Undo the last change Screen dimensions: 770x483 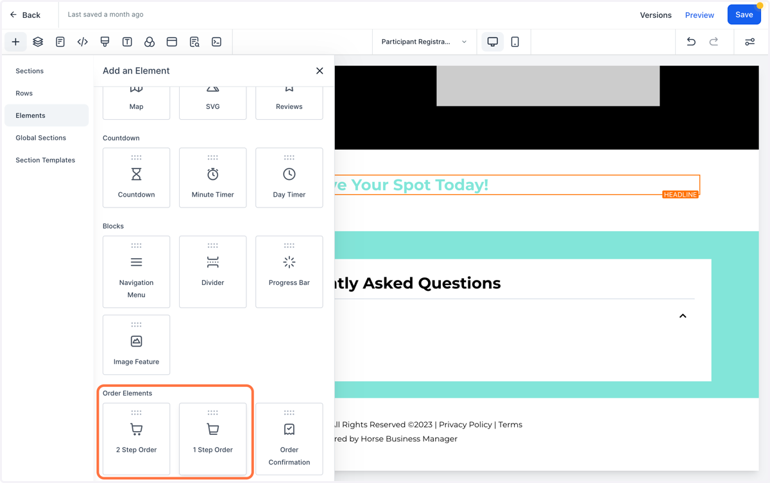tap(691, 42)
